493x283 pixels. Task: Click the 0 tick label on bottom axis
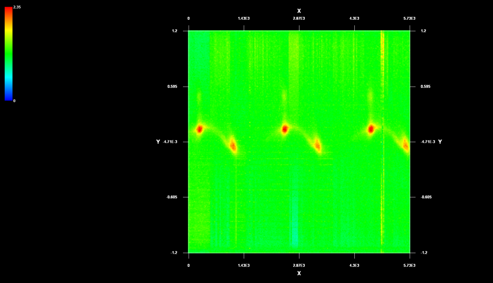tap(188, 265)
